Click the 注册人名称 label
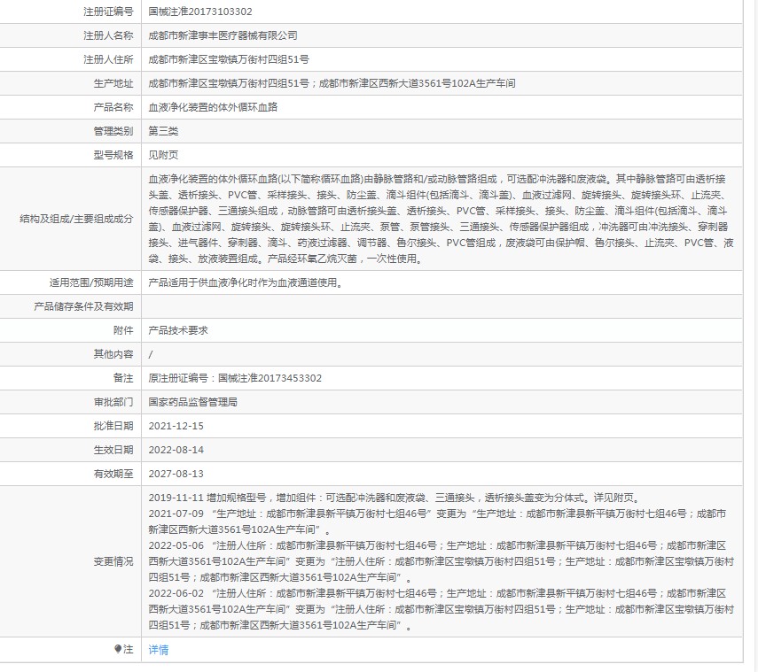The width and height of the screenshot is (758, 672). tap(108, 35)
